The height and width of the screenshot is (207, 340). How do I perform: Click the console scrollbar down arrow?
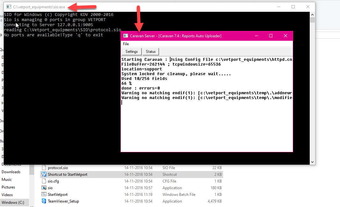click(x=312, y=162)
